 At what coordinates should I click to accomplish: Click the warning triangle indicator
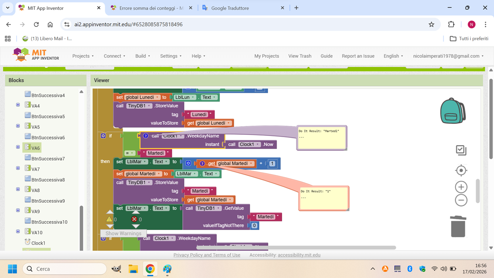coord(109,219)
